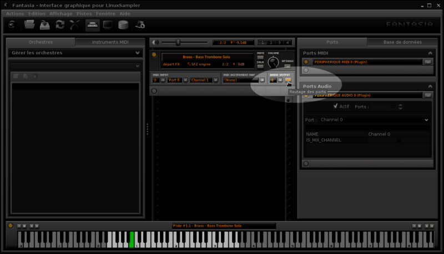Click the minus button right of keyboard
The height and width of the screenshot is (254, 444).
click(414, 226)
